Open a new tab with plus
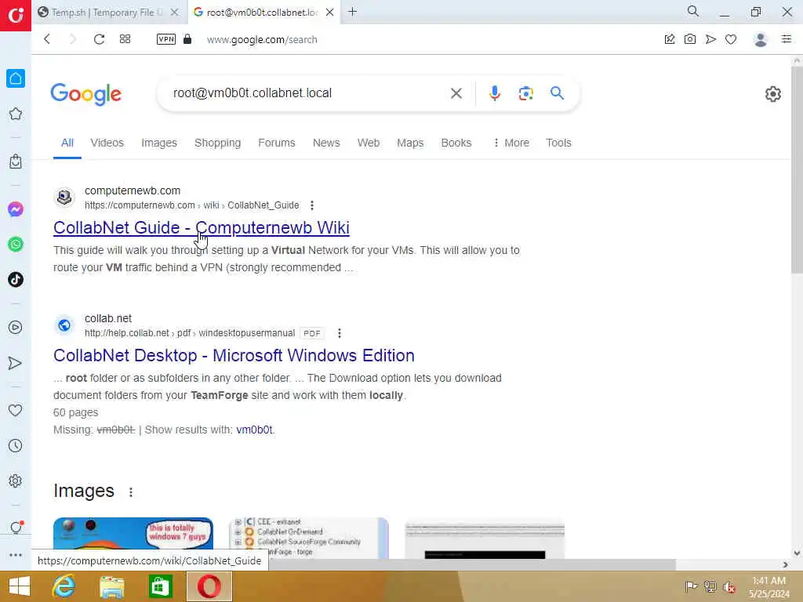 [352, 11]
